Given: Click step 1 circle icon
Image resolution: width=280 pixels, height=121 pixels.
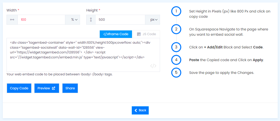Looking at the screenshot, I should click(176, 11).
